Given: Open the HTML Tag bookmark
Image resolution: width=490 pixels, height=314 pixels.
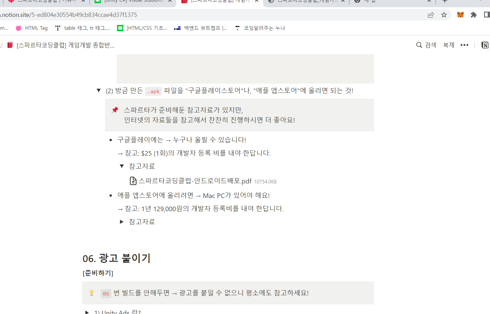Looking at the screenshot, I should tap(32, 28).
